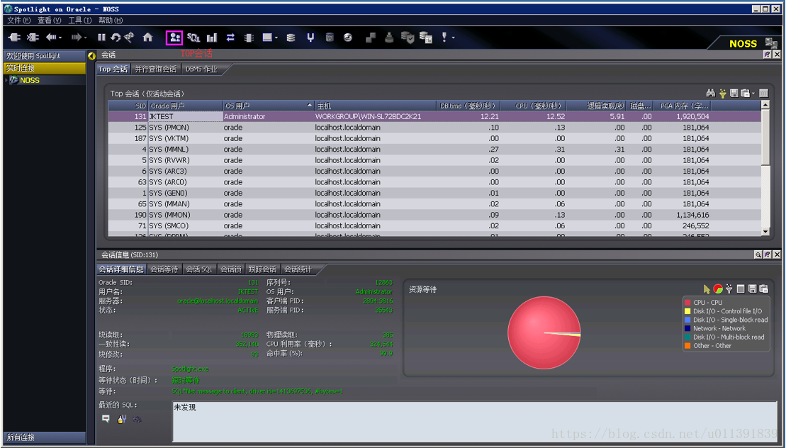786x448 pixels.
Task: Open the bar chart activity icon
Action: [212, 38]
